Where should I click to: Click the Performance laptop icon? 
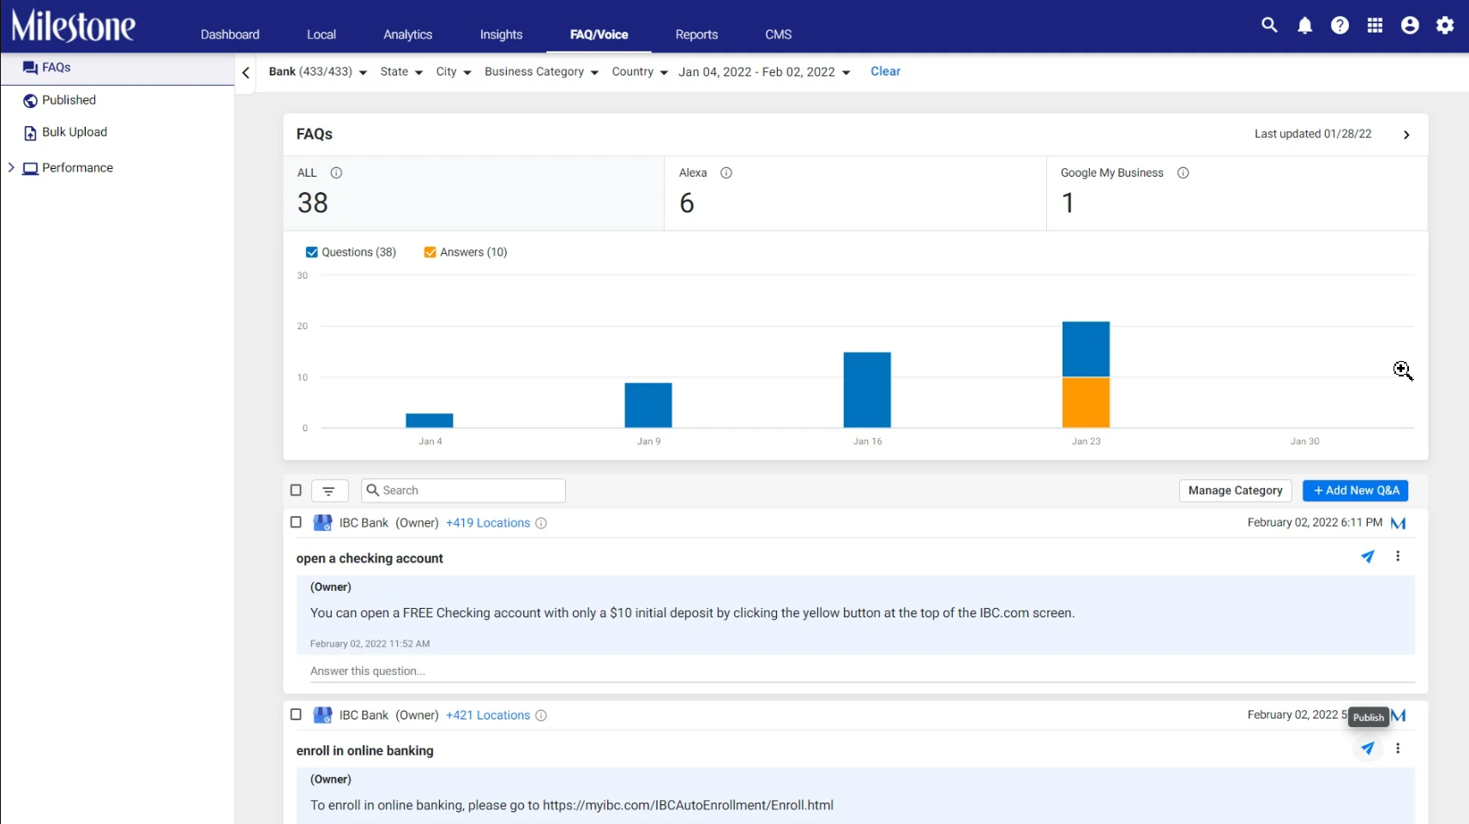pos(30,168)
